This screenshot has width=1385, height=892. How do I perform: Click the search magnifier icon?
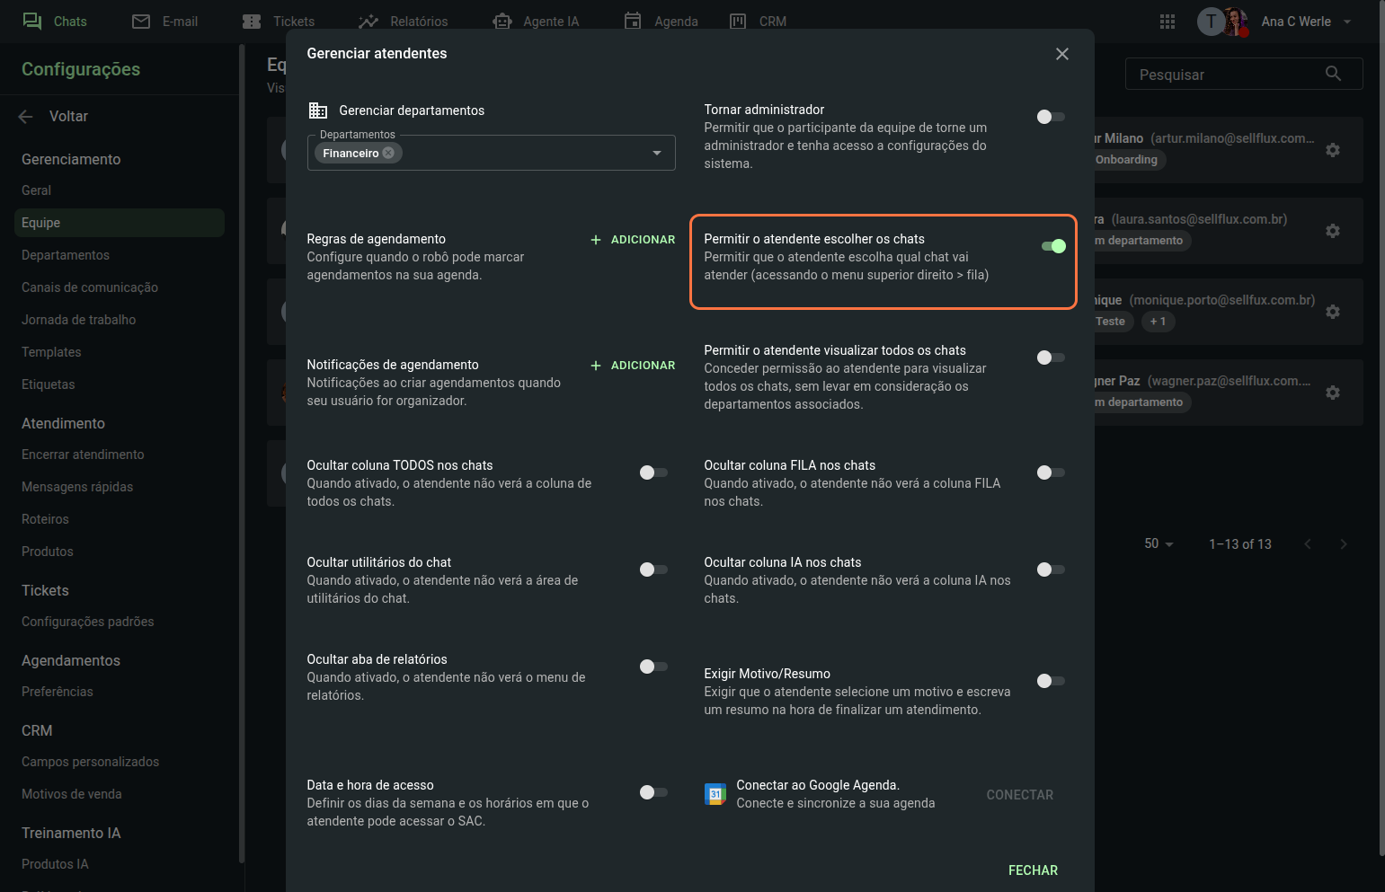(1333, 74)
